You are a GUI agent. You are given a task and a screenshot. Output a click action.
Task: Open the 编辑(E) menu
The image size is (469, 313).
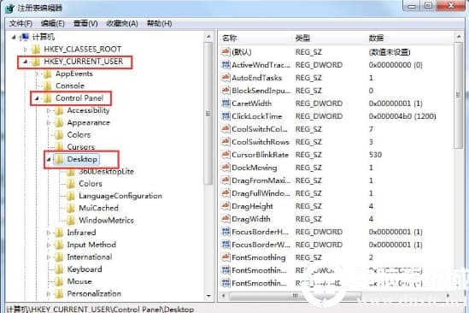click(x=53, y=23)
